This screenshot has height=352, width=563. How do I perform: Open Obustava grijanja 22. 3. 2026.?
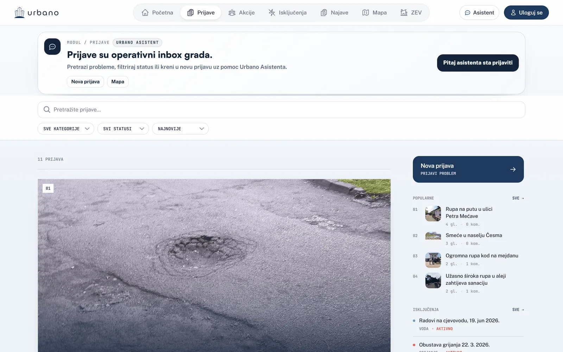coord(454,345)
